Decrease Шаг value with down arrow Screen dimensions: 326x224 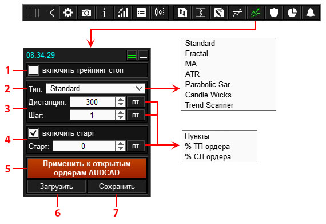121,117
